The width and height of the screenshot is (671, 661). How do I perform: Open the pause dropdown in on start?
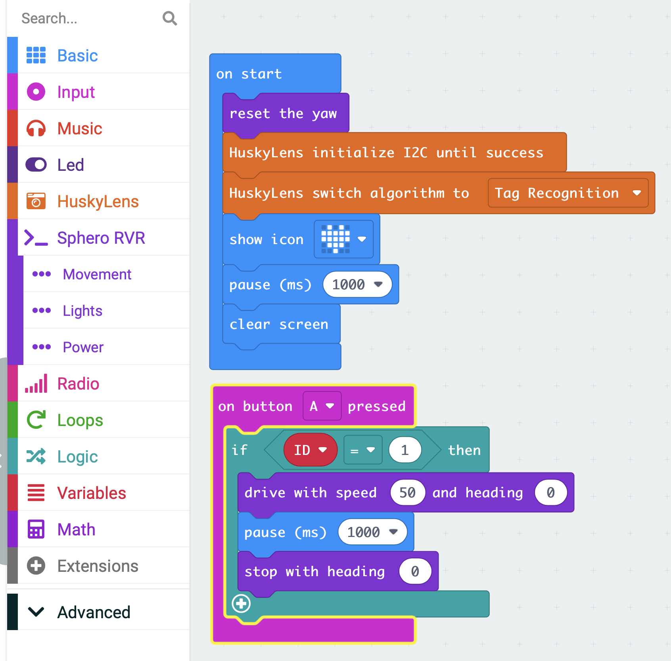pos(378,284)
